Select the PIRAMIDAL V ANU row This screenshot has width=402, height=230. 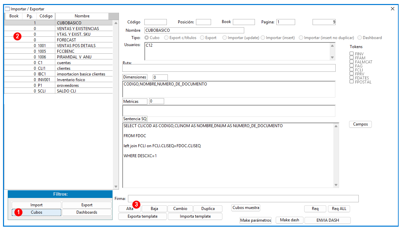pos(58,57)
